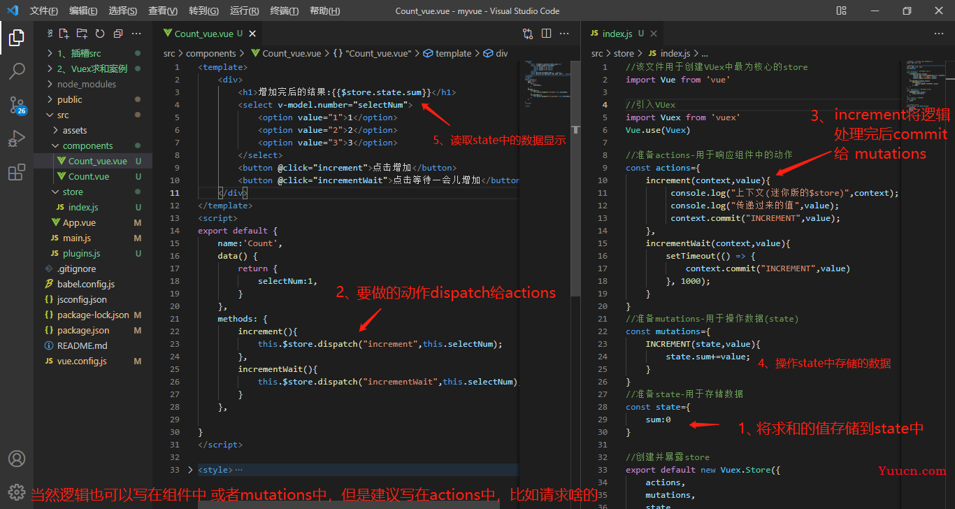Expand the node_modules folder
955x509 pixels.
coord(93,84)
